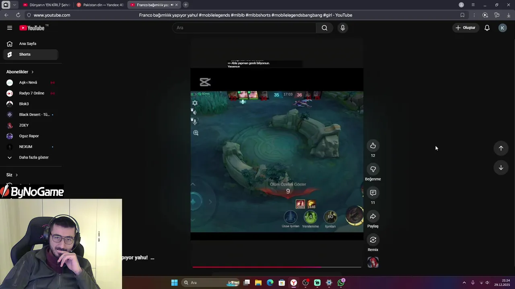Viewport: 515px width, 289px height.
Task: Select the Franco bağımlılık tab
Action: click(153, 5)
